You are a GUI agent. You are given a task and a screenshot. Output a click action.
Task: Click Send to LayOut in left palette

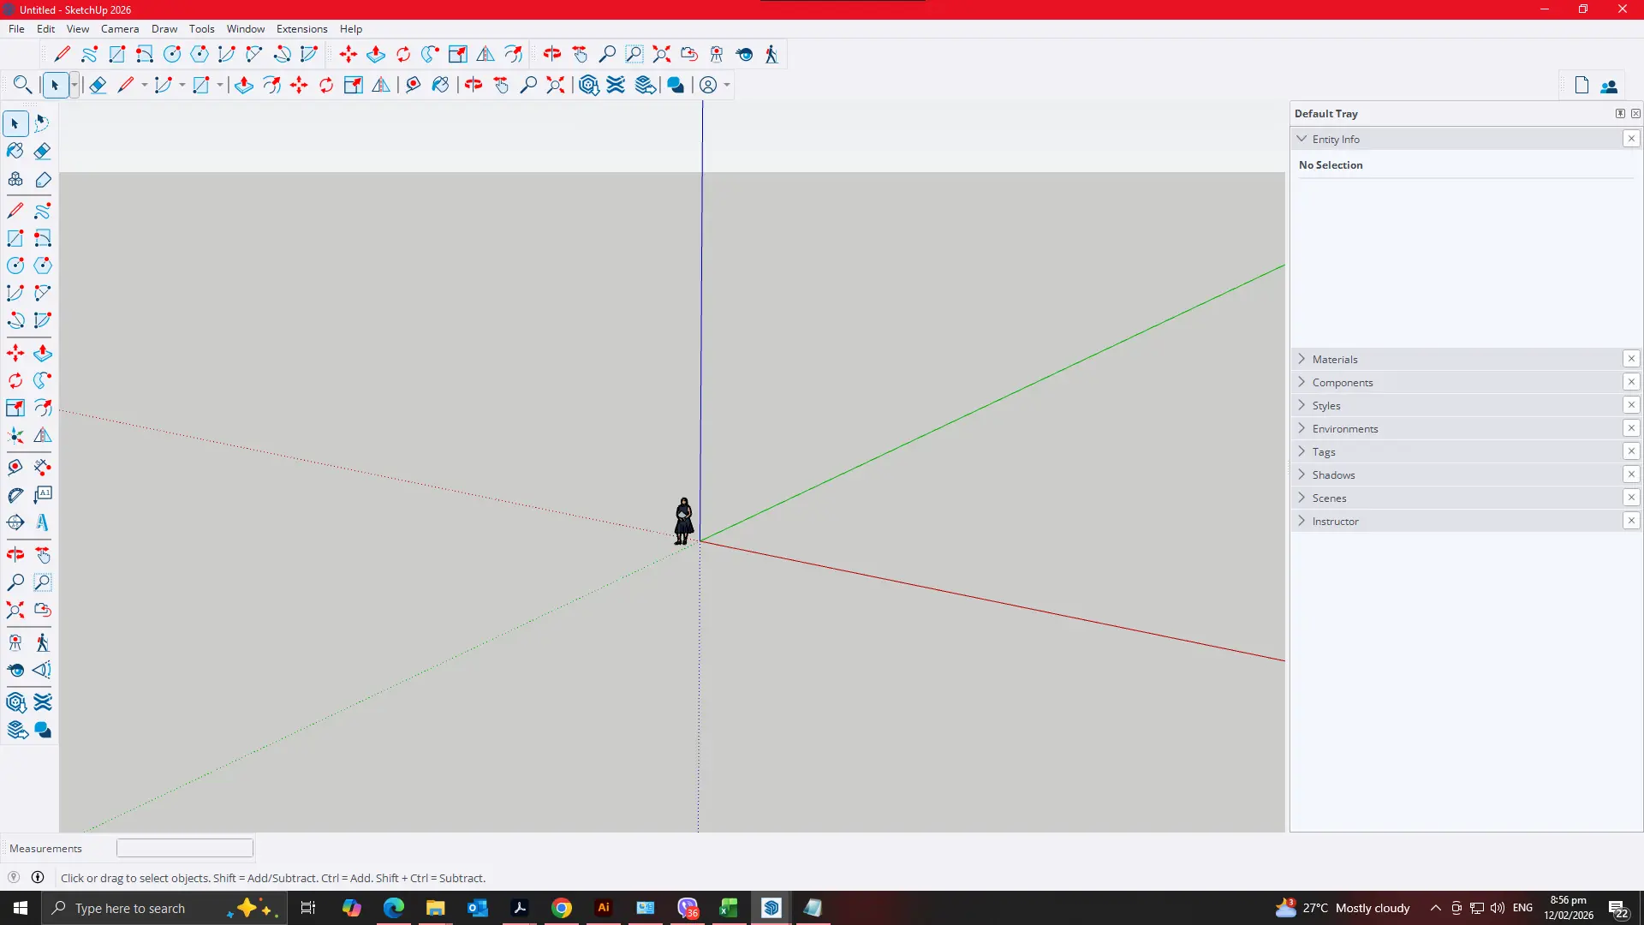click(15, 730)
